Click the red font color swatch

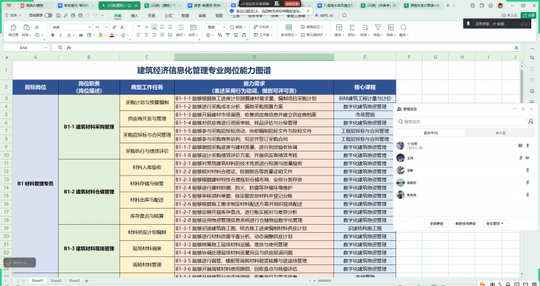point(111,35)
